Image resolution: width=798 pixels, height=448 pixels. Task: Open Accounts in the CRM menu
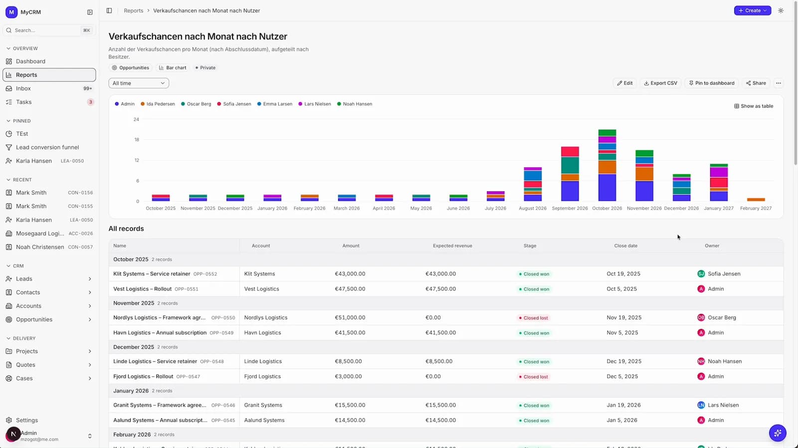(x=49, y=306)
